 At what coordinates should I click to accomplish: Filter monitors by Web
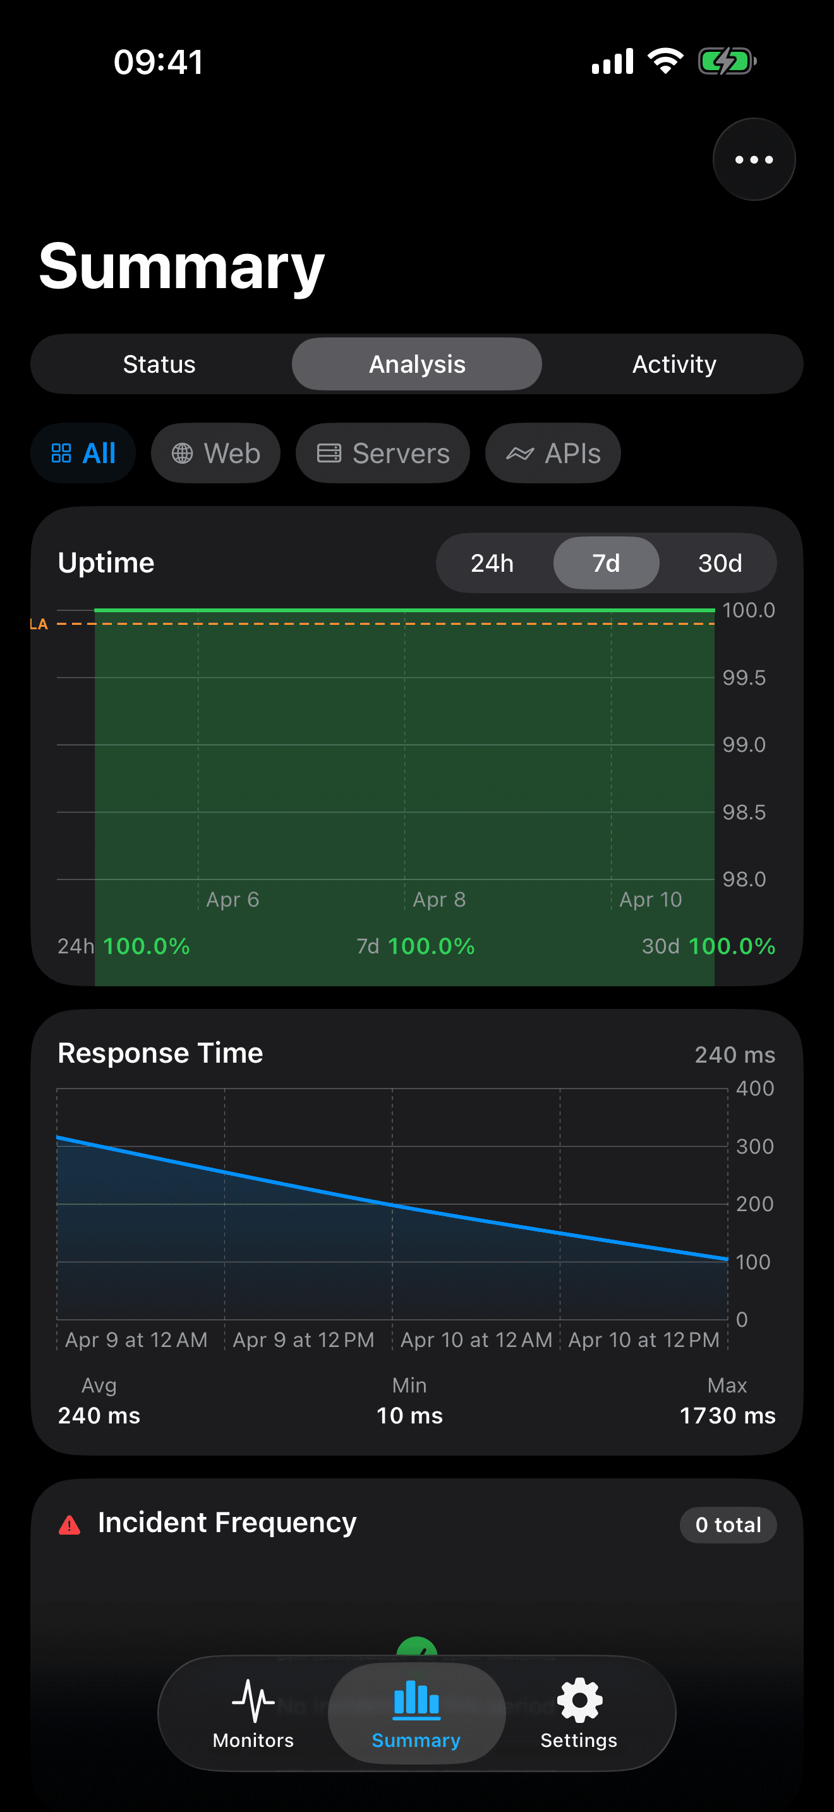[216, 453]
